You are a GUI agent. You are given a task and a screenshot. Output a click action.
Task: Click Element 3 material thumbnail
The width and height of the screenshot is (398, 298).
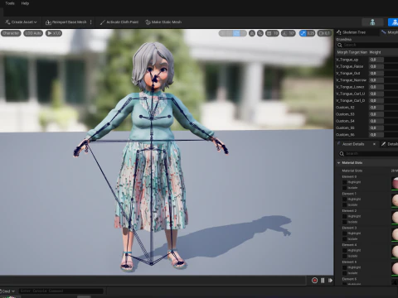(x=395, y=234)
